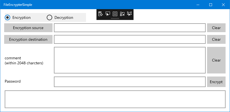Select the Encryption radio button
230x112 pixels.
pos(18,17)
